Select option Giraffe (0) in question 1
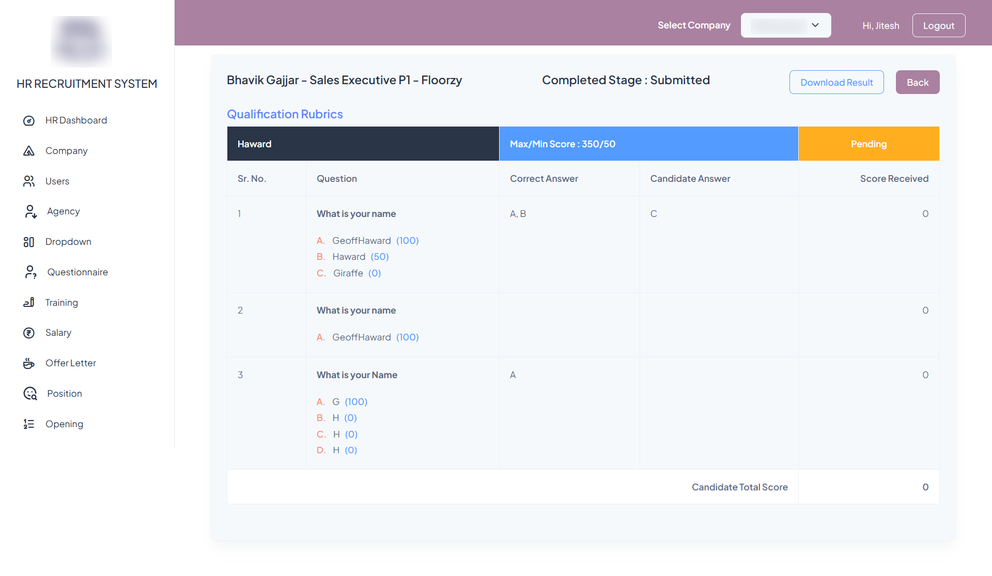 tap(349, 273)
